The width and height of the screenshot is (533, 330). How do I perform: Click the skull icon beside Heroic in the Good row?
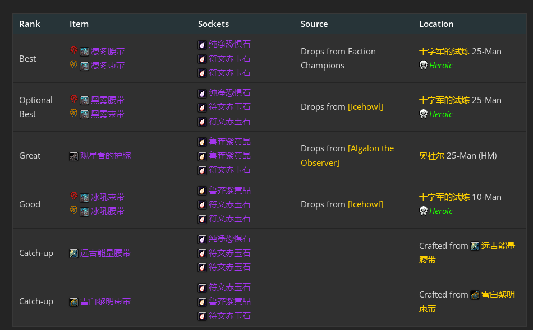tap(424, 211)
